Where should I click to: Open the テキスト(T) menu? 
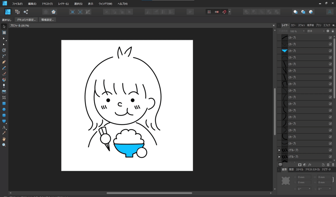pyautogui.click(x=47, y=4)
